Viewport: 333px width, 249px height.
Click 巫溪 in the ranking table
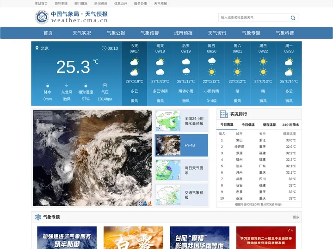240,198
